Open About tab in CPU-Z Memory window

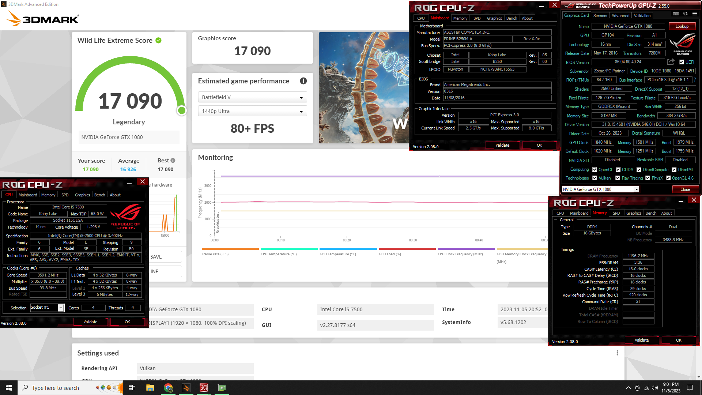coord(666,213)
